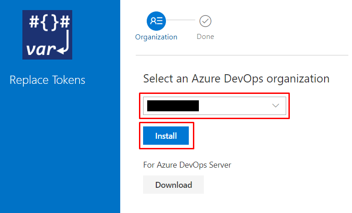Screen dimensions: 352x213
Task: Click the Done checkmark circle icon
Action: click(205, 21)
